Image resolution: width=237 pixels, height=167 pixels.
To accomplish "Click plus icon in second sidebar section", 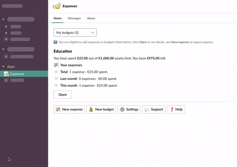I will point(6,57).
